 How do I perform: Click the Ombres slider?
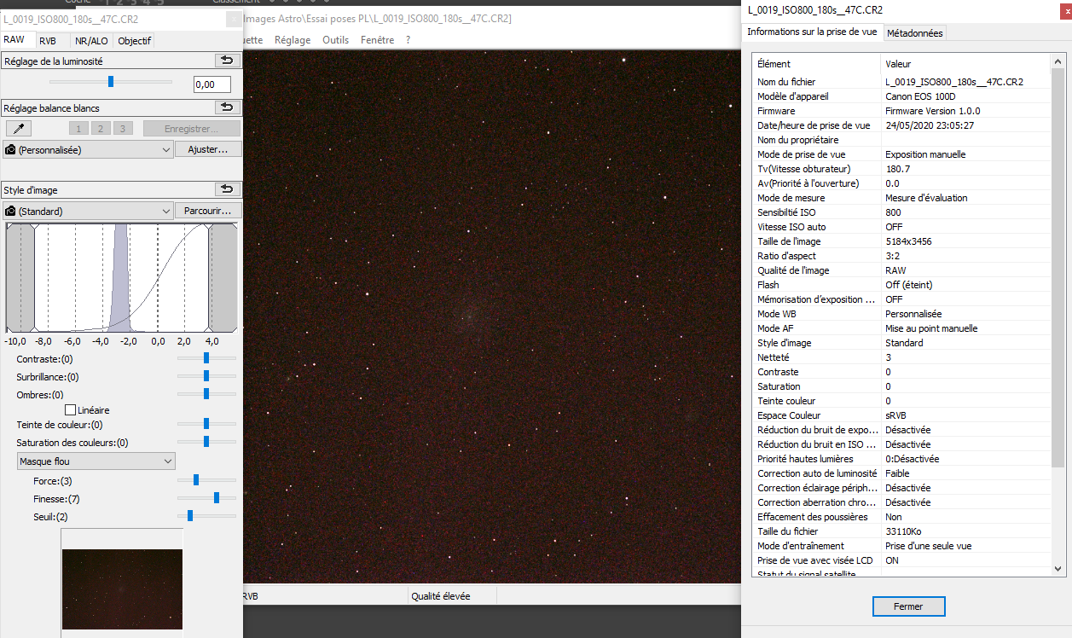206,394
